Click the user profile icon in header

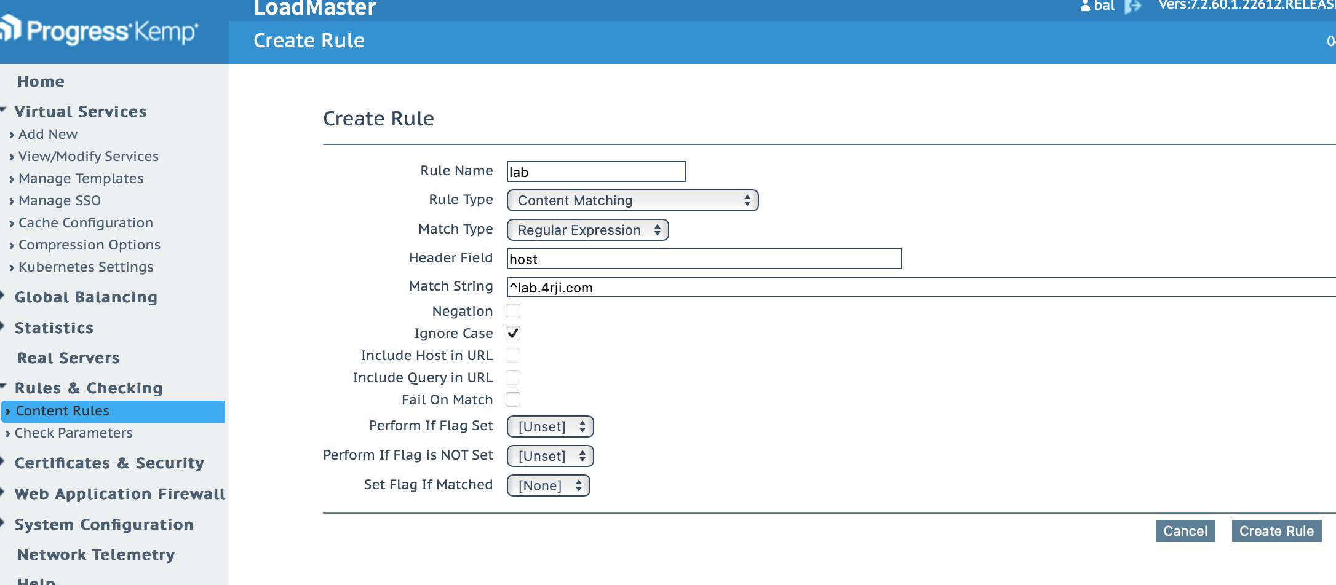point(1086,6)
